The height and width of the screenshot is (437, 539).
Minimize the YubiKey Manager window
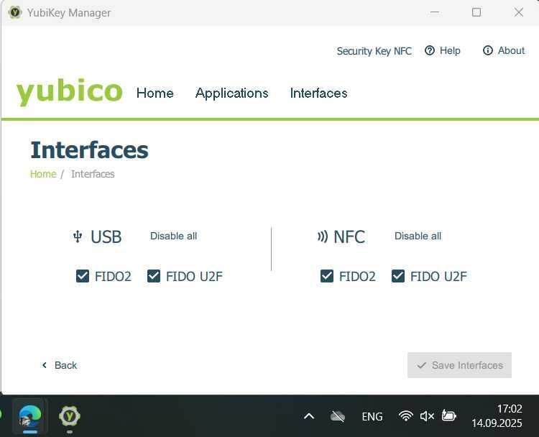point(435,12)
